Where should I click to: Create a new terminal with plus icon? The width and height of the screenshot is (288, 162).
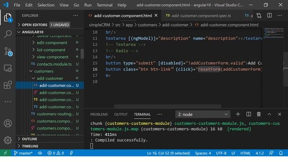pos(238,114)
